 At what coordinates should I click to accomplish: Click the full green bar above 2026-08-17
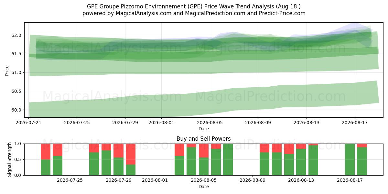(x=350, y=159)
